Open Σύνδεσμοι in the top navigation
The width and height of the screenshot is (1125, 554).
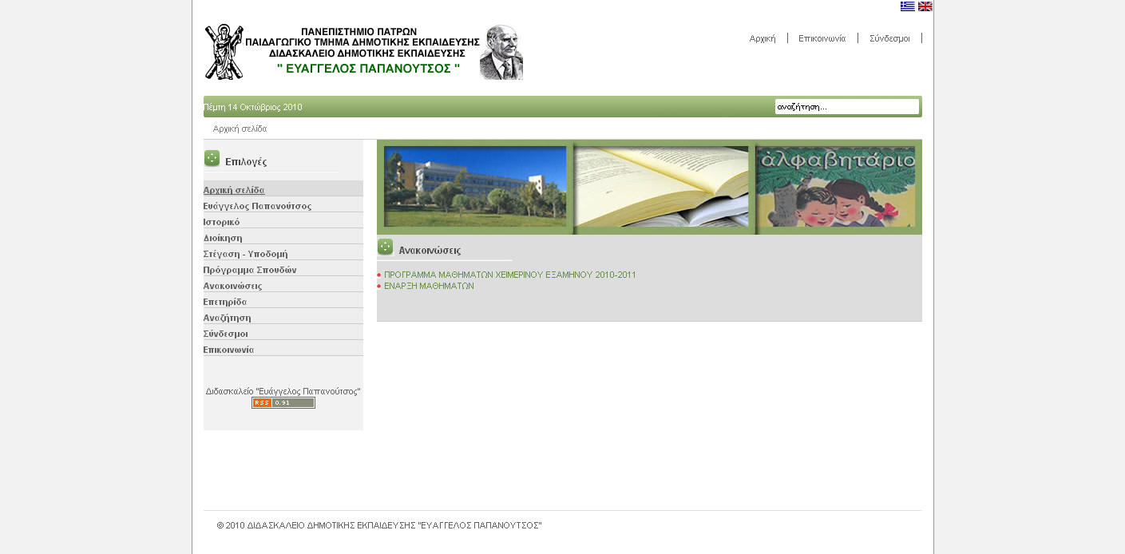pos(889,38)
